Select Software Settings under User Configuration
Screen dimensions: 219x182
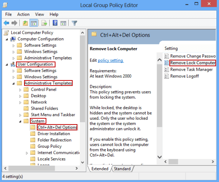pyautogui.click(x=40, y=71)
